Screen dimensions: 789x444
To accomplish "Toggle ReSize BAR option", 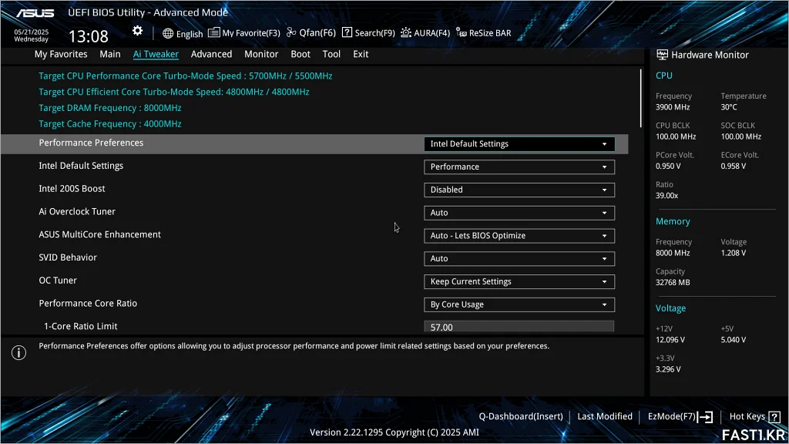I will [484, 32].
